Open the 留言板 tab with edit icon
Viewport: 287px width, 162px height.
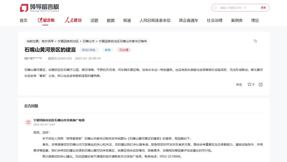point(46,20)
